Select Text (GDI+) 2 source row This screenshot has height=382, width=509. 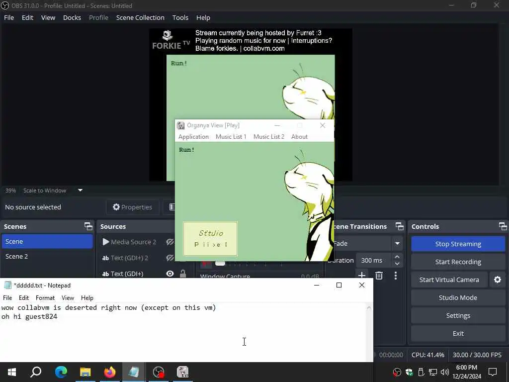(130, 258)
